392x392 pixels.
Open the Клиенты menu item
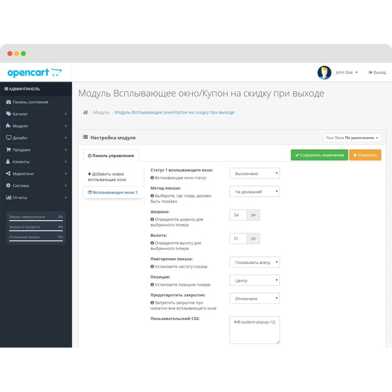(x=36, y=162)
